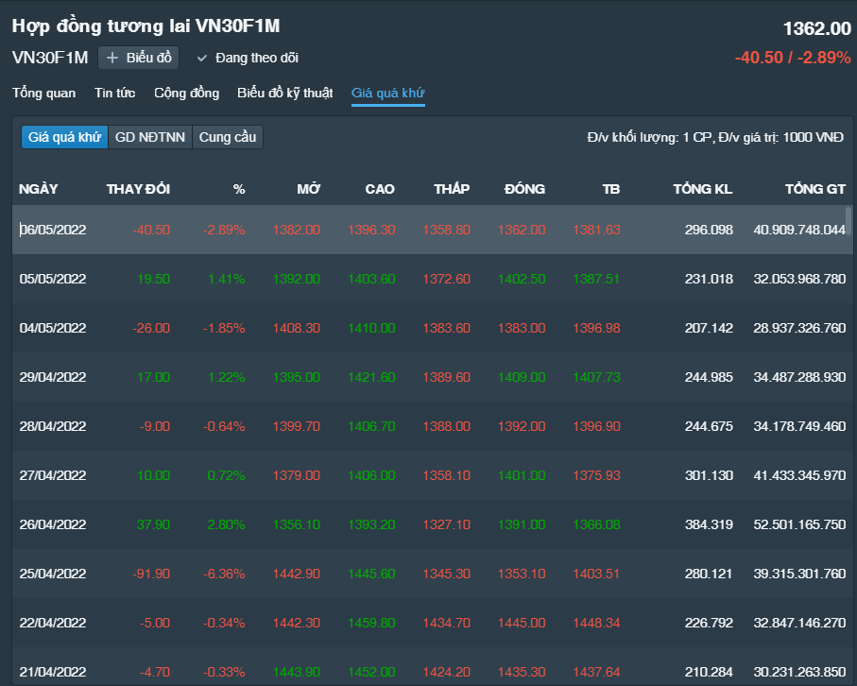Select the underlined Giá quá khứ main tab

[x=387, y=93]
